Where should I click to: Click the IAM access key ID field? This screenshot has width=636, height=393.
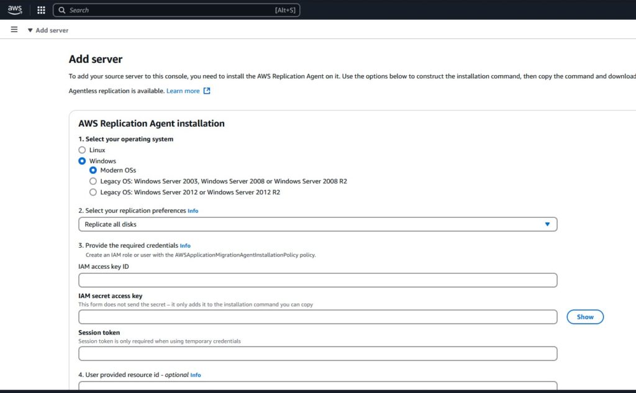click(x=317, y=280)
